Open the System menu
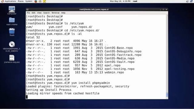This screenshot has width=194, height=109. 29,1
